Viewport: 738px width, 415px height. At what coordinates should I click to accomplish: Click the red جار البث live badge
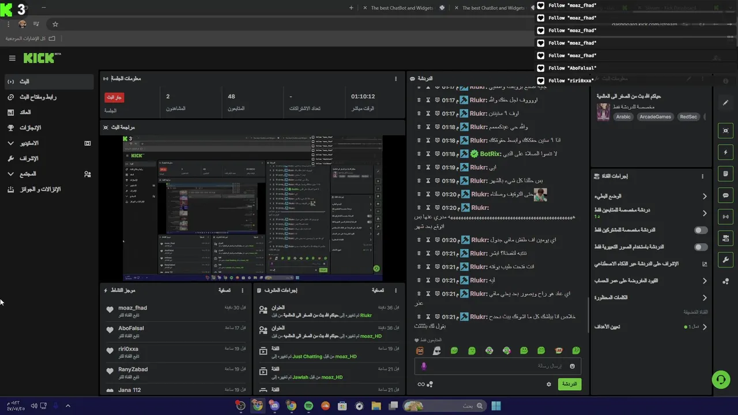pyautogui.click(x=114, y=97)
